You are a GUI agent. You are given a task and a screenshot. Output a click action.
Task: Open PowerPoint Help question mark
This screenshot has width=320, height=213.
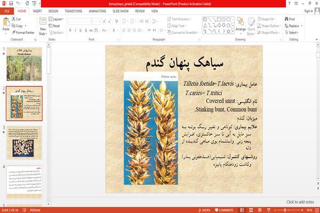click(289, 4)
